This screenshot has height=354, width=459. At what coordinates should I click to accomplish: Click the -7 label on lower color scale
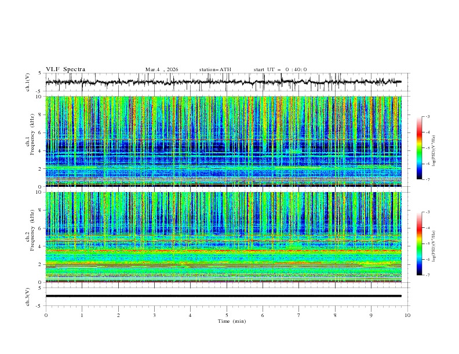pyautogui.click(x=427, y=275)
